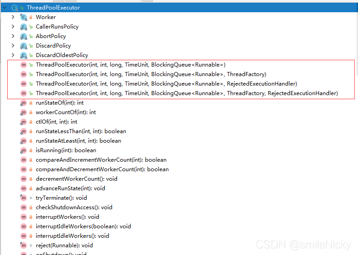
Task: Select the DiscardPolicy entry
Action: 53,46
